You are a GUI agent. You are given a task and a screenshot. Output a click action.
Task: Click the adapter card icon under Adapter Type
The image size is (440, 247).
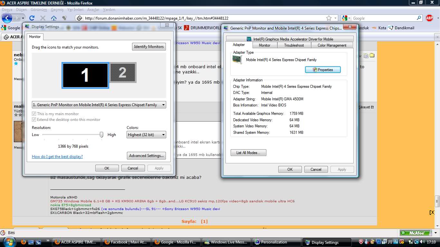point(237,59)
